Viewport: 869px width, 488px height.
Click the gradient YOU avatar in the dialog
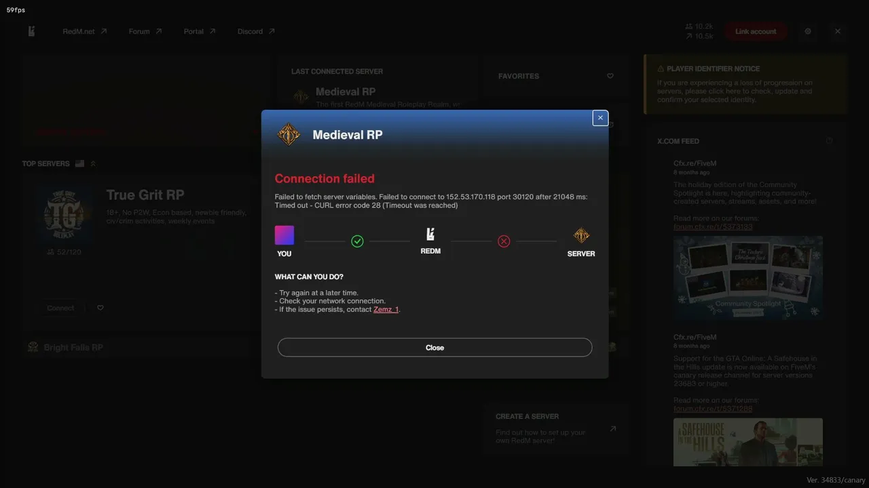284,235
